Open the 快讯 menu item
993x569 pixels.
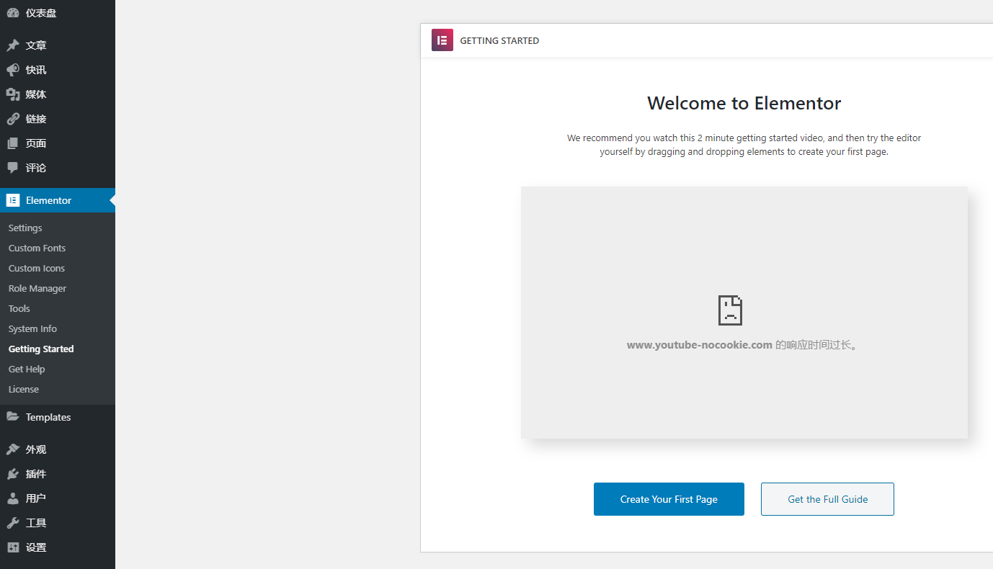pos(58,70)
